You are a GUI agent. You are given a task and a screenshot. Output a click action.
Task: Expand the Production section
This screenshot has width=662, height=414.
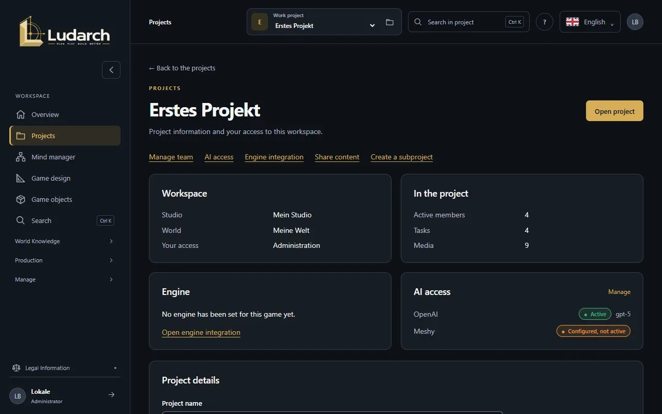(x=65, y=260)
